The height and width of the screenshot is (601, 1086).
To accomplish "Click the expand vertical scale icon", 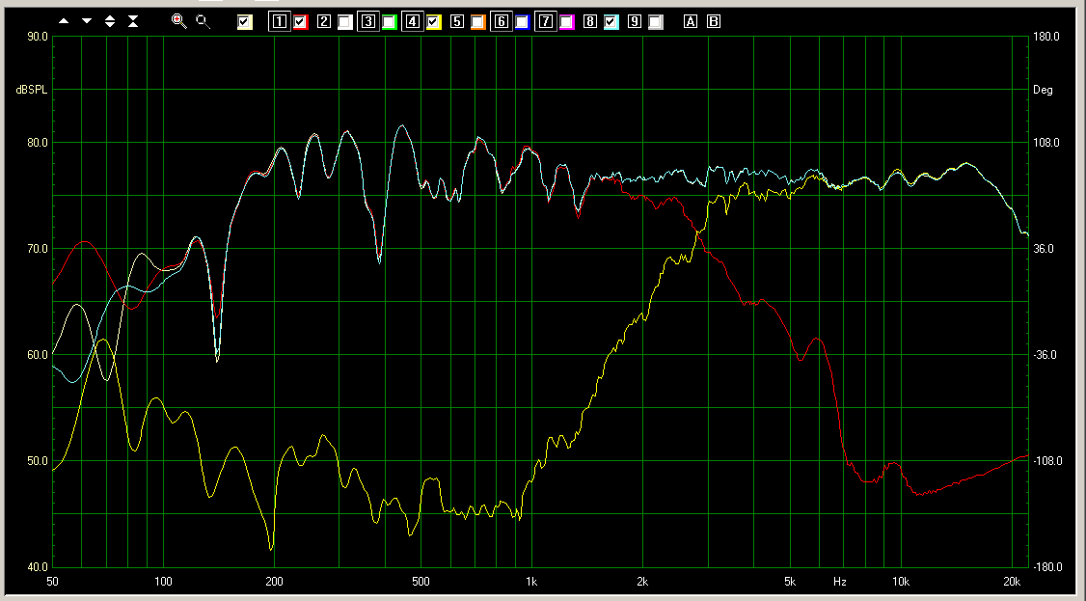I will pos(110,20).
